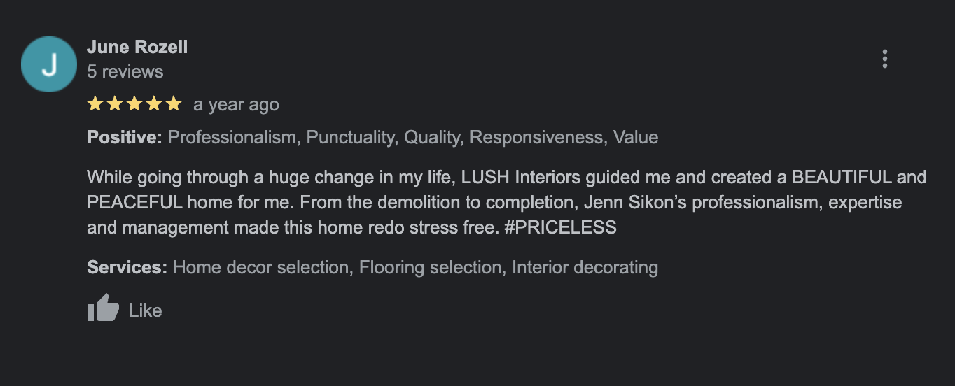Click the #PRICELESS hashtag
Screen dimensions: 955x386
tap(560, 227)
